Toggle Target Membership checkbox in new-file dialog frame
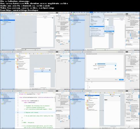Image resolution: width=140 pixels, height=129 pixels. tap(126, 71)
